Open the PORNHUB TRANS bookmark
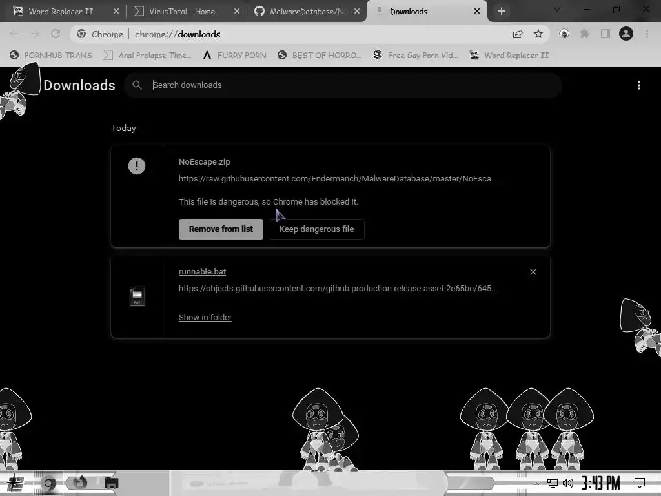The image size is (661, 496). (50, 56)
